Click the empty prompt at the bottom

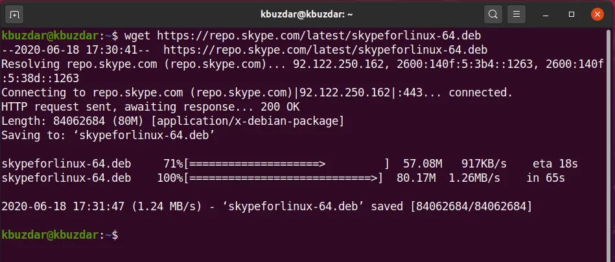(60, 235)
